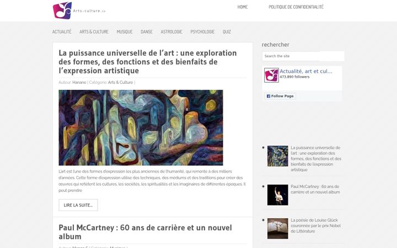Go to the Actualité category

click(62, 31)
